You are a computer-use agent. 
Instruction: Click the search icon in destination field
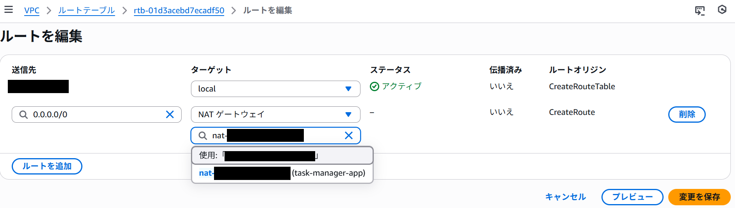(23, 115)
